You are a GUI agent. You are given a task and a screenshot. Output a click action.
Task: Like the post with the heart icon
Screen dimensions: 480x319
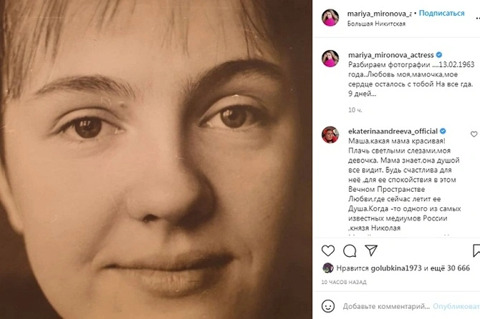(x=328, y=251)
